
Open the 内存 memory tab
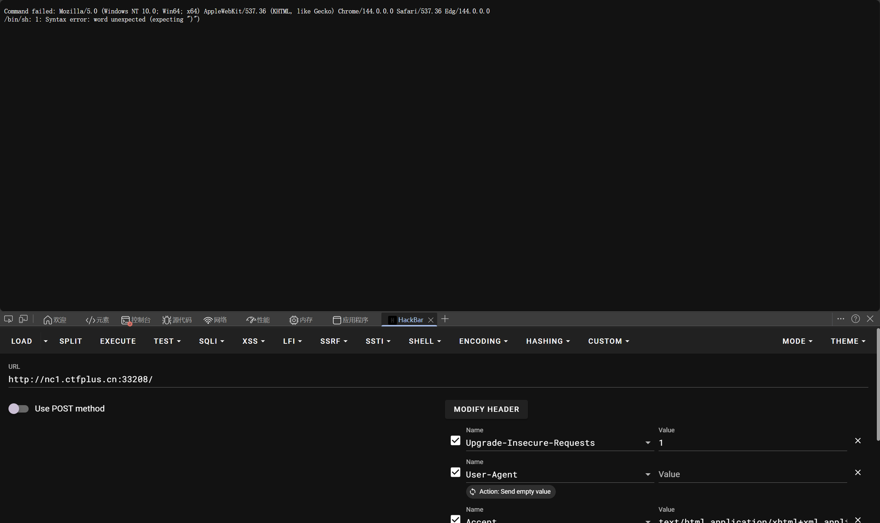coord(301,320)
